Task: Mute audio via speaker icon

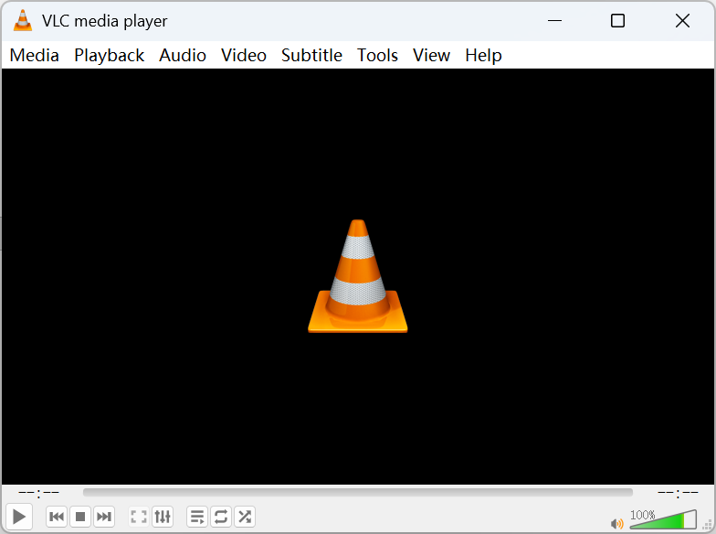Action: click(617, 523)
